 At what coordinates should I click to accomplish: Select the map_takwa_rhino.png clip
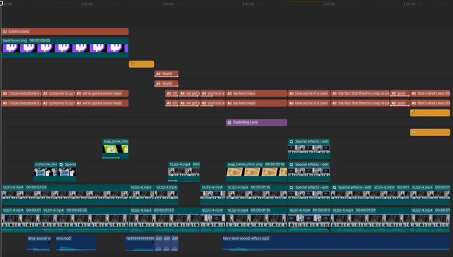[x=256, y=172]
